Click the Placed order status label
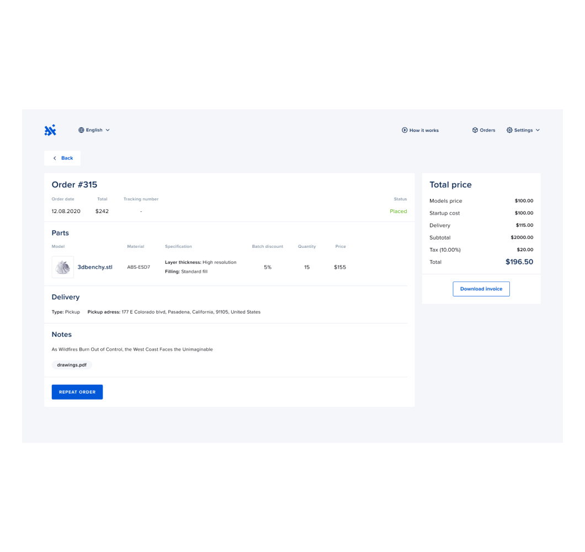The height and width of the screenshot is (552, 585). click(x=398, y=211)
